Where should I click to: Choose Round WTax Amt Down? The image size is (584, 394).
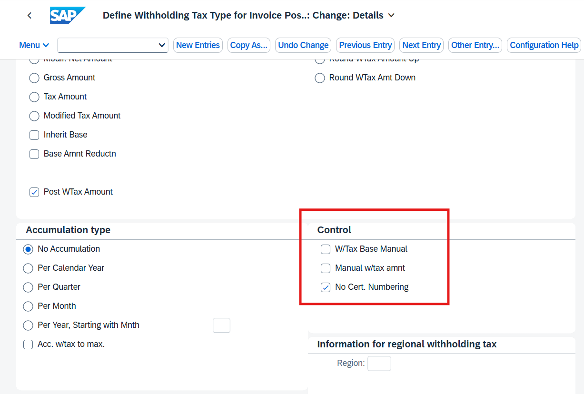pyautogui.click(x=320, y=78)
